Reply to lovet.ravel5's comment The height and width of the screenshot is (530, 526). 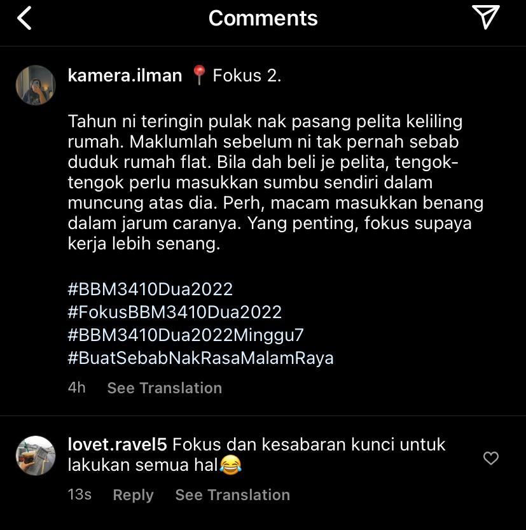pyautogui.click(x=133, y=495)
